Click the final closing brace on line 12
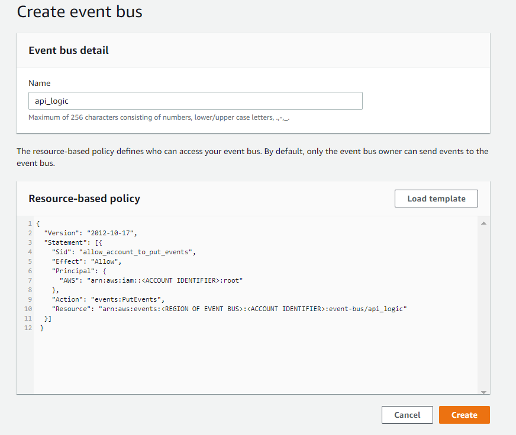The image size is (516, 435). coord(42,328)
